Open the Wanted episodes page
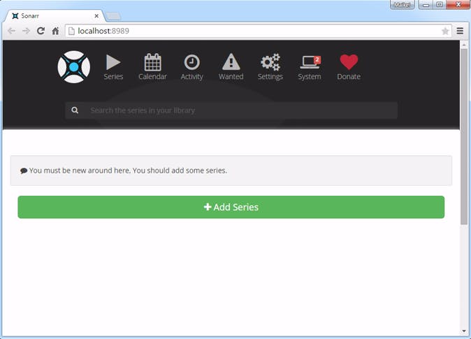The height and width of the screenshot is (339, 471). (x=231, y=67)
